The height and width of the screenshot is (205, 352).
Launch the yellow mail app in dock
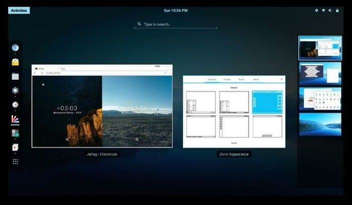pos(15,62)
